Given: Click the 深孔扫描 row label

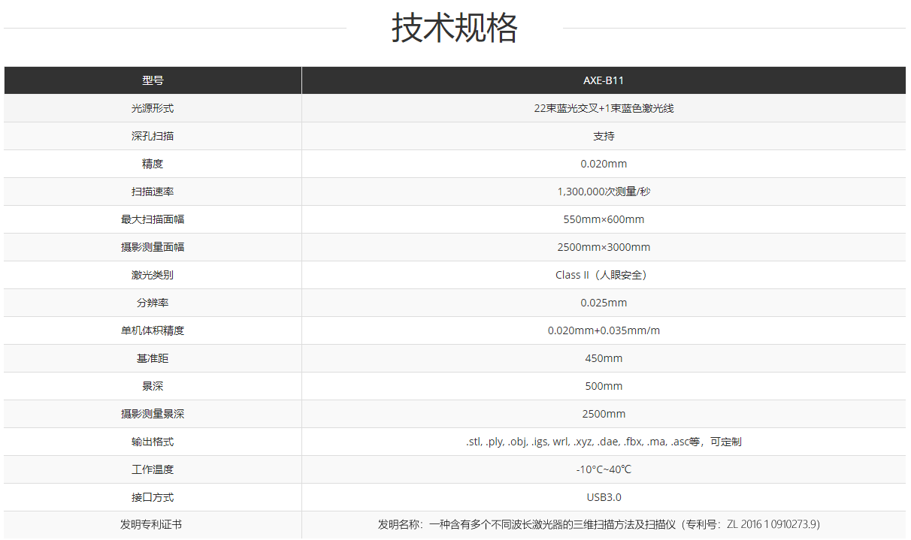Looking at the screenshot, I should click(153, 136).
